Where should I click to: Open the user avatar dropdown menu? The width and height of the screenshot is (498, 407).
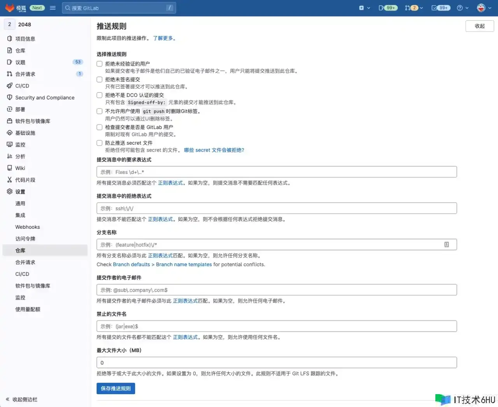pyautogui.click(x=484, y=8)
